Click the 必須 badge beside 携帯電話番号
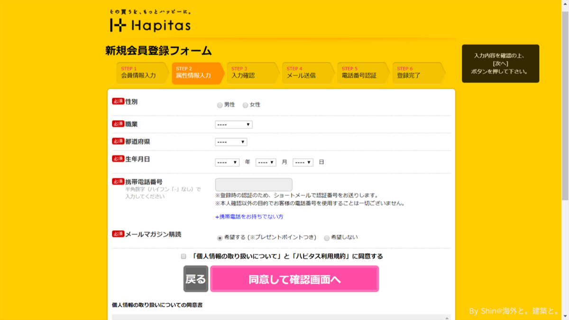This screenshot has height=320, width=569. coord(118,182)
